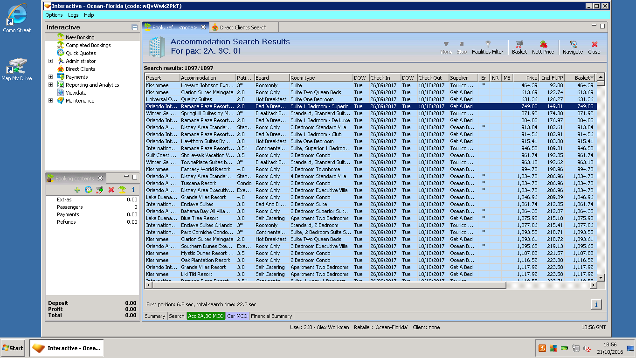Select Quick Quotes in the sidebar
This screenshot has width=636, height=358.
80,53
